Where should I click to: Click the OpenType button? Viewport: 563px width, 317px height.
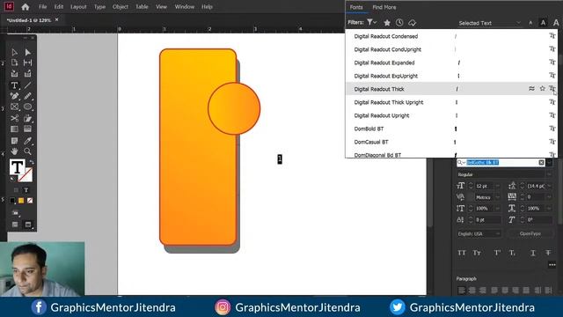[530, 233]
